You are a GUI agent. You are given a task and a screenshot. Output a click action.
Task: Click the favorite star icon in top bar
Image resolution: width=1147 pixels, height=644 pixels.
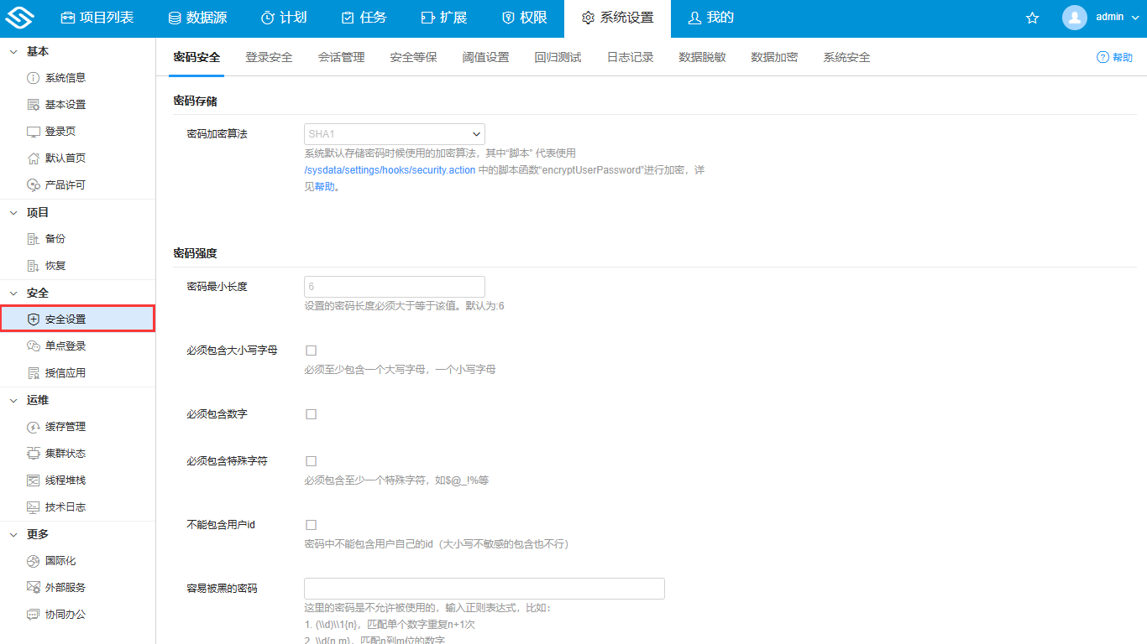coord(1032,17)
